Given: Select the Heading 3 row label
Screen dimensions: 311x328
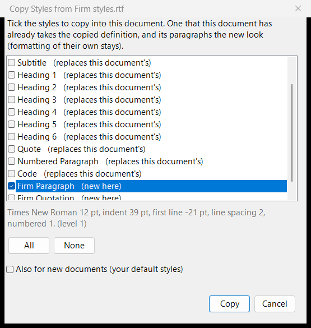Looking at the screenshot, I should point(89,100).
